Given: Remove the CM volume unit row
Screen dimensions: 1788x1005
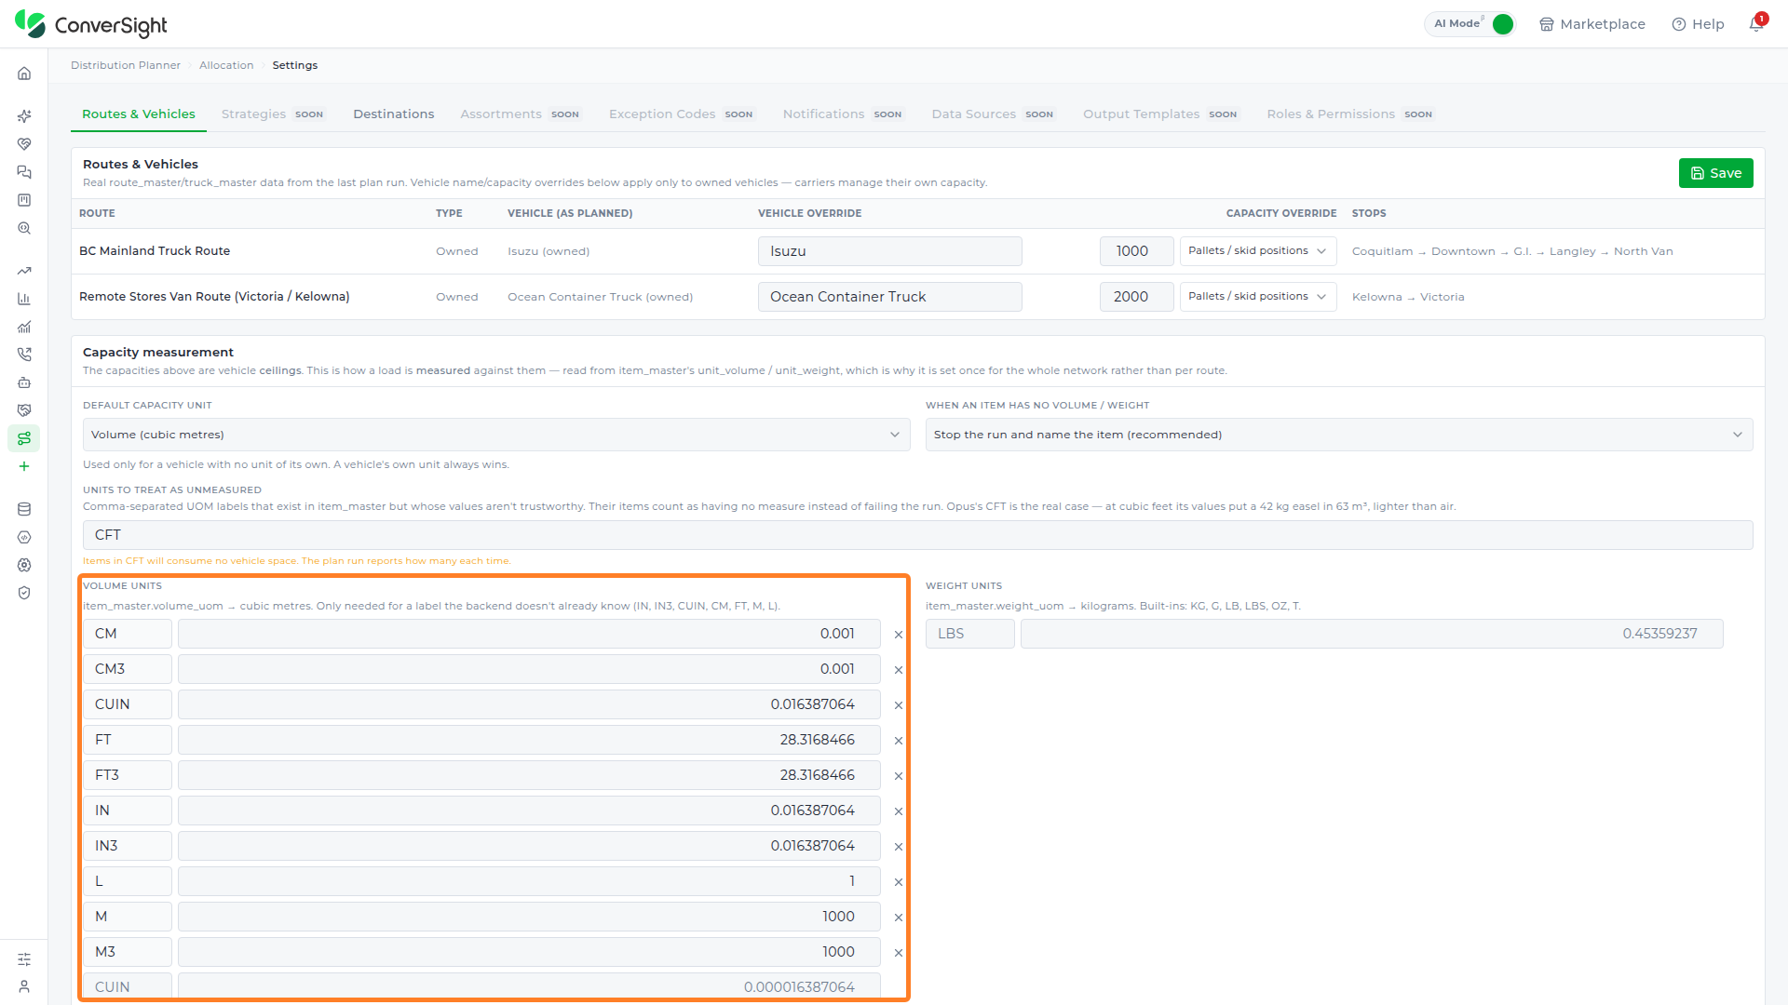Looking at the screenshot, I should [899, 635].
